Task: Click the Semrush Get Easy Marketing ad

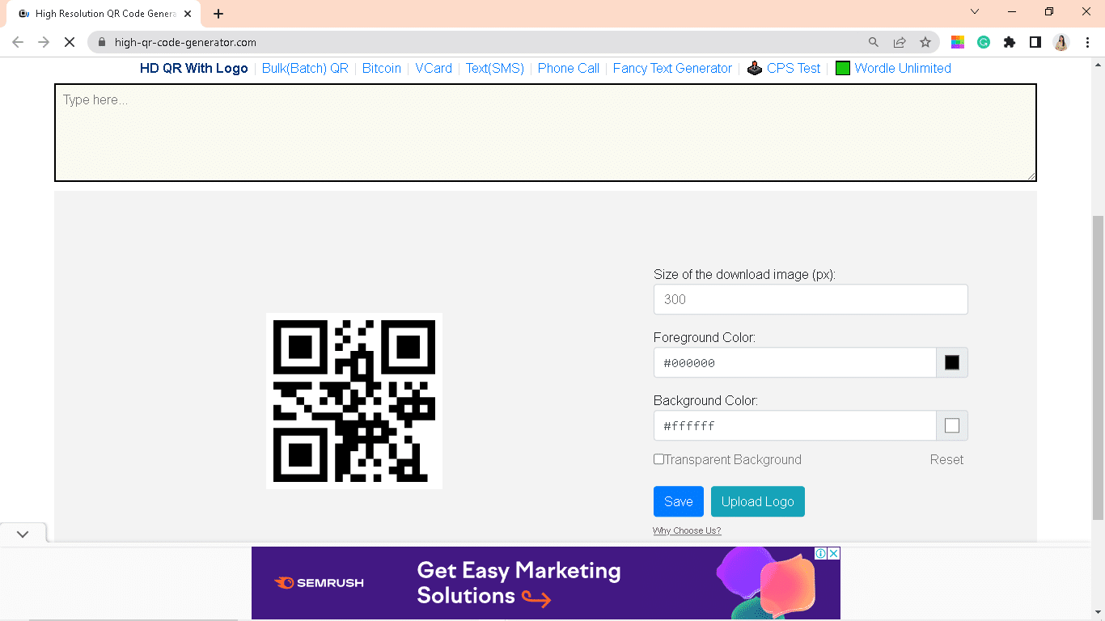Action: 546,583
